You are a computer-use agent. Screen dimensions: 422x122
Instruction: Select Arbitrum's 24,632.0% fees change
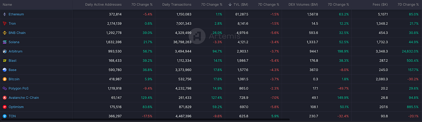point(410,51)
